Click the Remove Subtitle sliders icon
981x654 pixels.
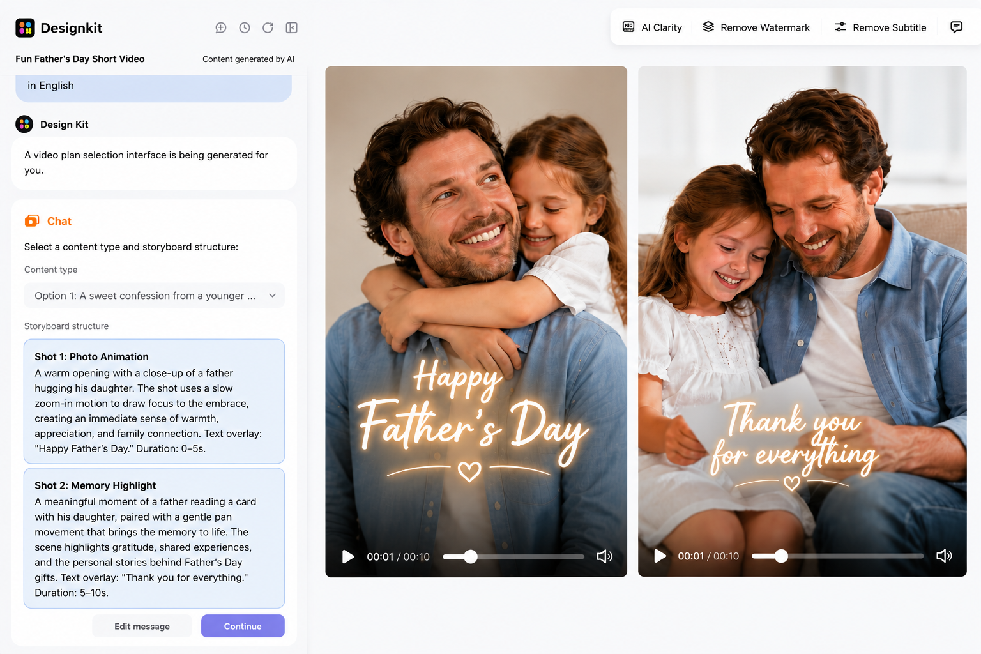coord(840,27)
